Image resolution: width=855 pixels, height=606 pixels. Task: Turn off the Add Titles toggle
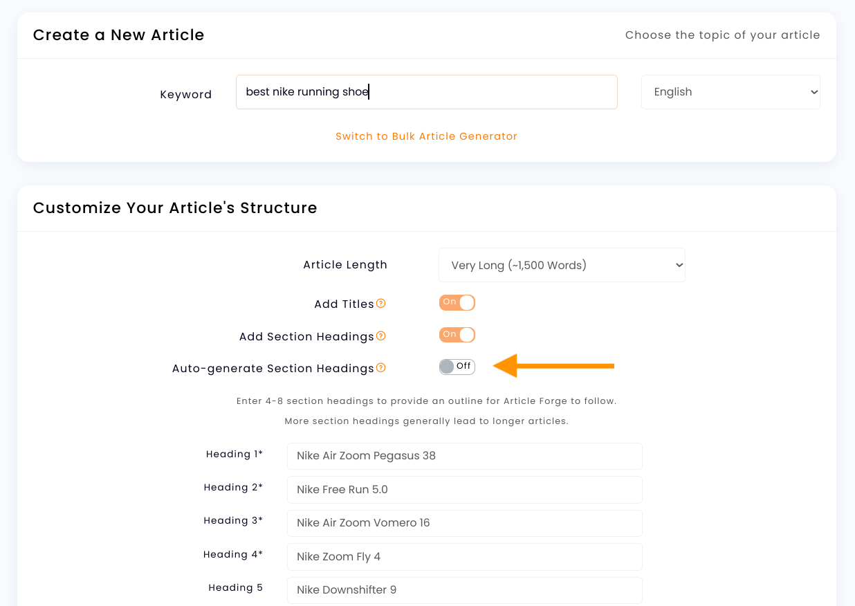coord(457,302)
